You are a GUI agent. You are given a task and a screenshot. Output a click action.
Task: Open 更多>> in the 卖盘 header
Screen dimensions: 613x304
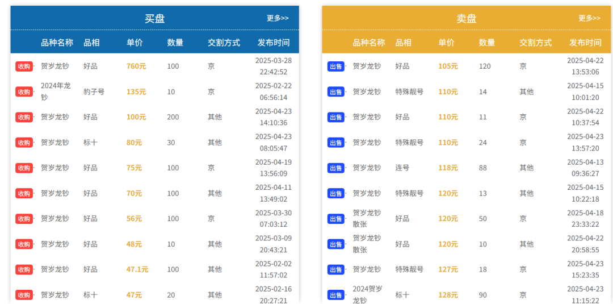(590, 18)
